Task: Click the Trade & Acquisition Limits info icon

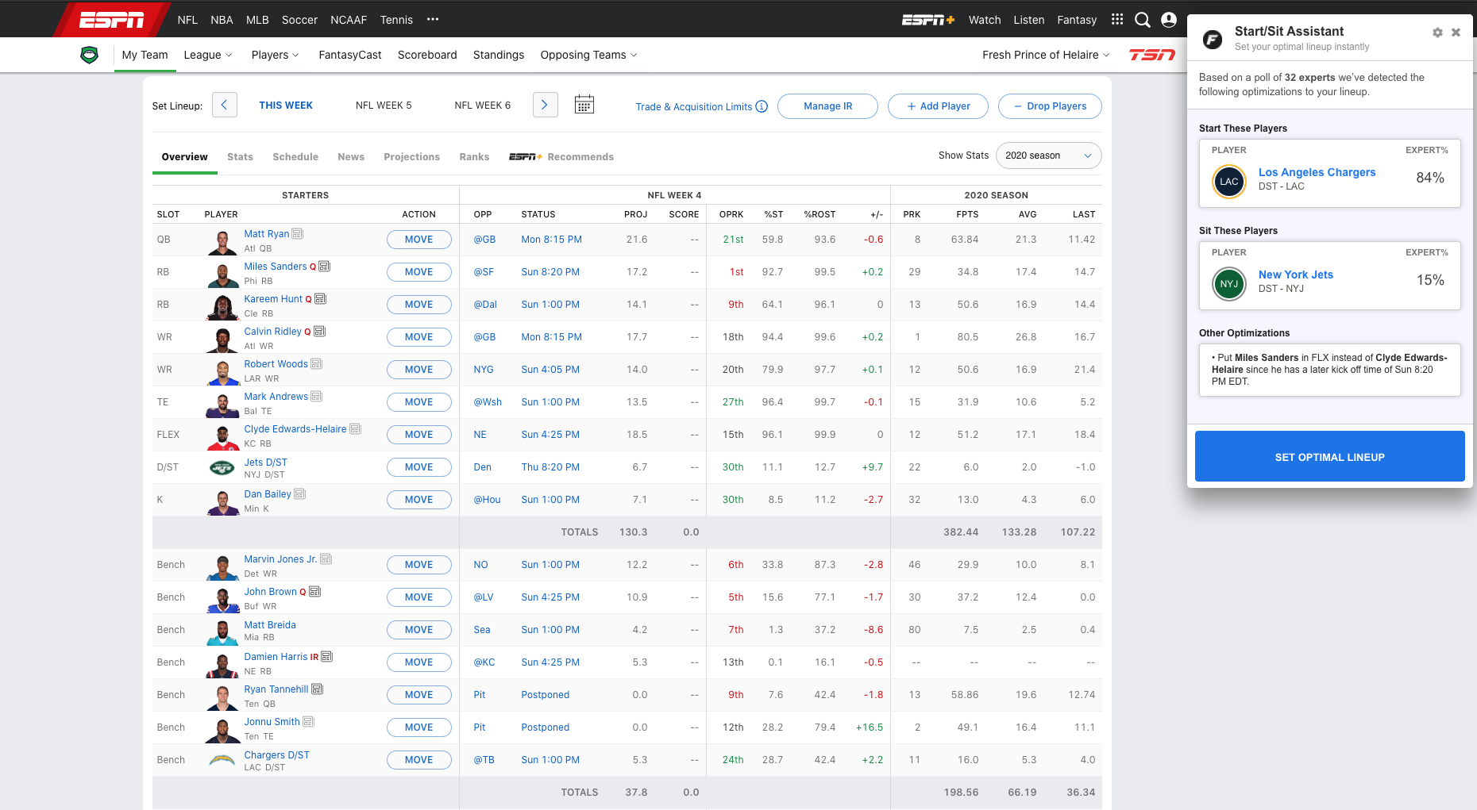Action: (x=762, y=106)
